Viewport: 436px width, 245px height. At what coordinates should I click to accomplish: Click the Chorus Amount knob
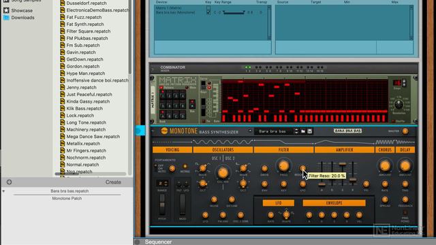tap(385, 166)
